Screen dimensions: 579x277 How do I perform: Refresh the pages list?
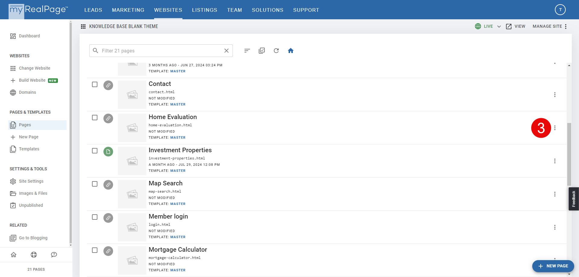(x=276, y=51)
